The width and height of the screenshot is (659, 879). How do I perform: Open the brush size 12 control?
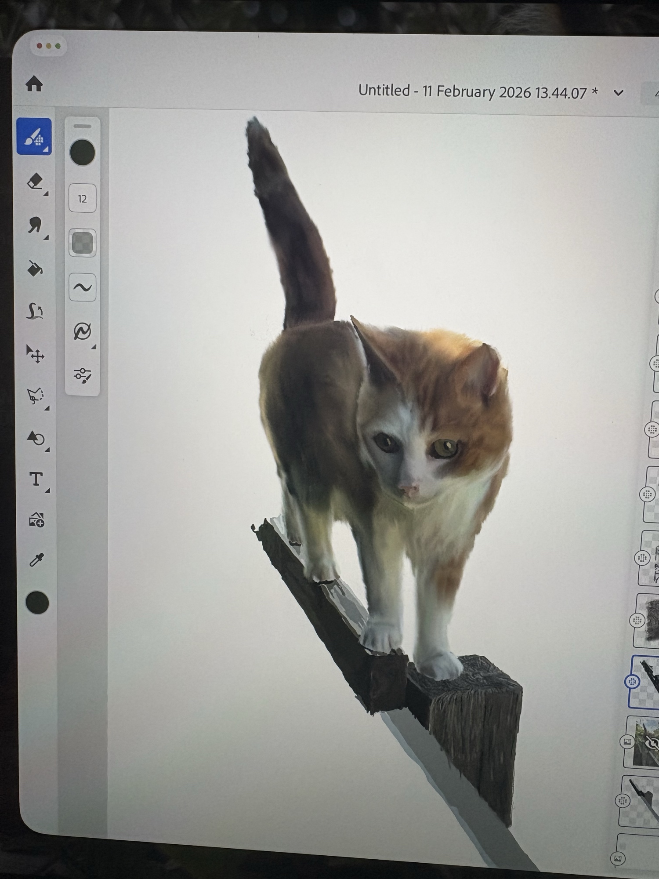[x=82, y=199]
